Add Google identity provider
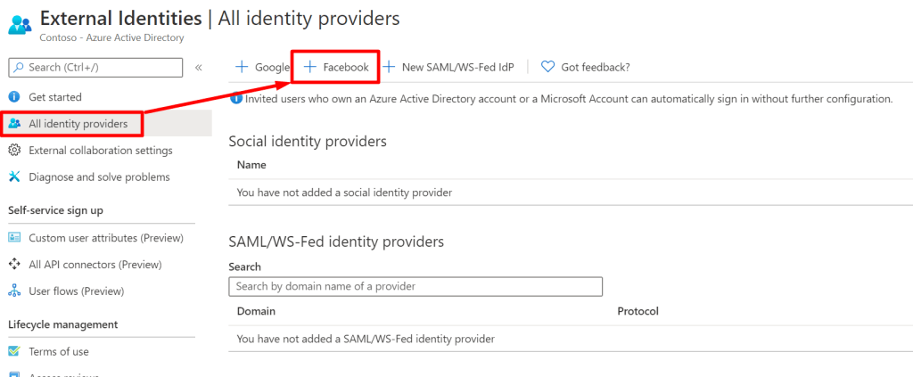Screen dimensions: 913x377 click(262, 67)
